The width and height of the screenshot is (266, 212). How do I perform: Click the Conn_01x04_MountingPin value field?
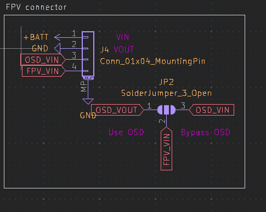(152, 61)
